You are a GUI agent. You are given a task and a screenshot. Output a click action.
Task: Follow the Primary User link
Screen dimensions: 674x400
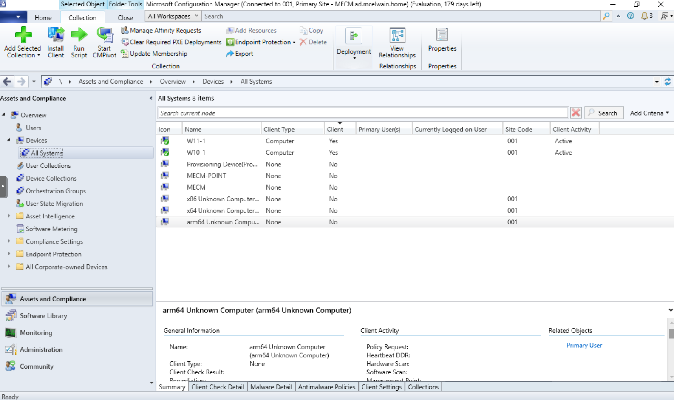(x=584, y=346)
